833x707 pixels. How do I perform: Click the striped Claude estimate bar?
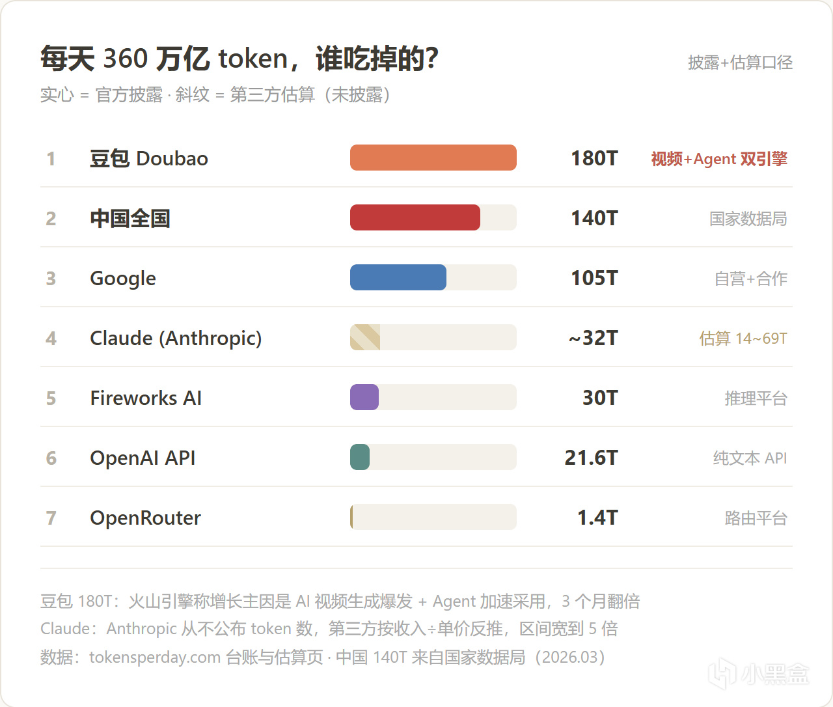coord(365,337)
